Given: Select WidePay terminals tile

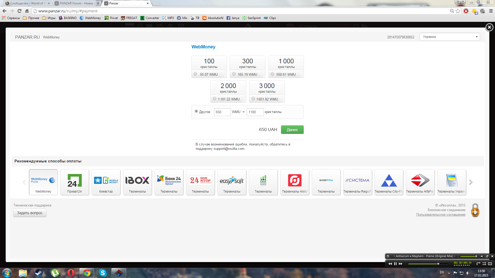Looking at the screenshot, I should [326, 182].
